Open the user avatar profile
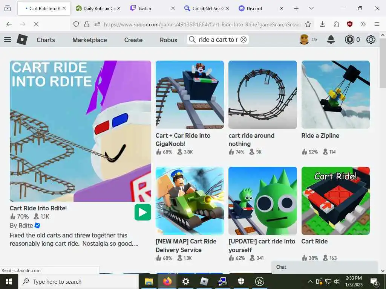Viewport: 386px width, 289px height. [x=304, y=40]
